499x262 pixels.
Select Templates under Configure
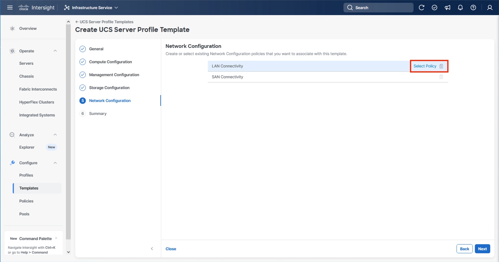click(37, 188)
